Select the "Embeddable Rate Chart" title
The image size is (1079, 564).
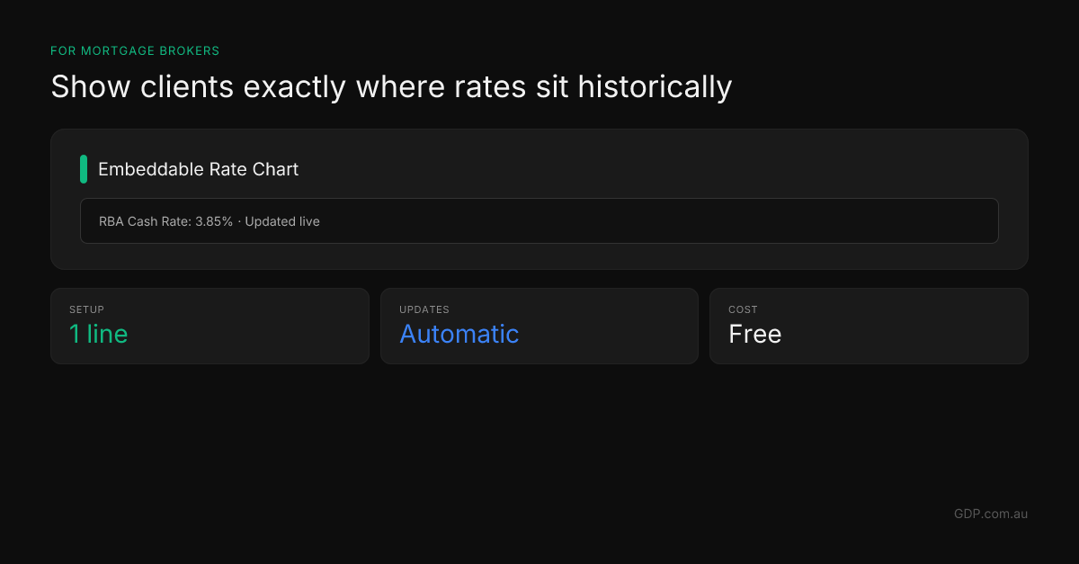(x=198, y=169)
